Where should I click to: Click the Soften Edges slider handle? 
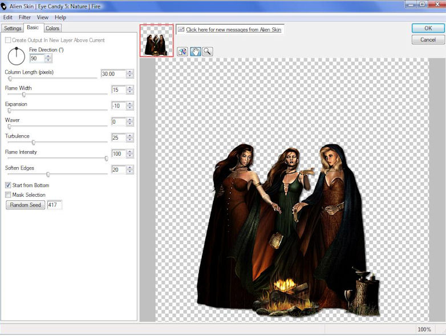48,175
